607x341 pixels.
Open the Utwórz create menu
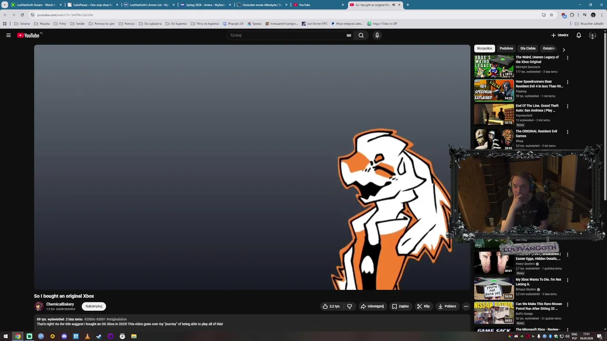coord(560,35)
